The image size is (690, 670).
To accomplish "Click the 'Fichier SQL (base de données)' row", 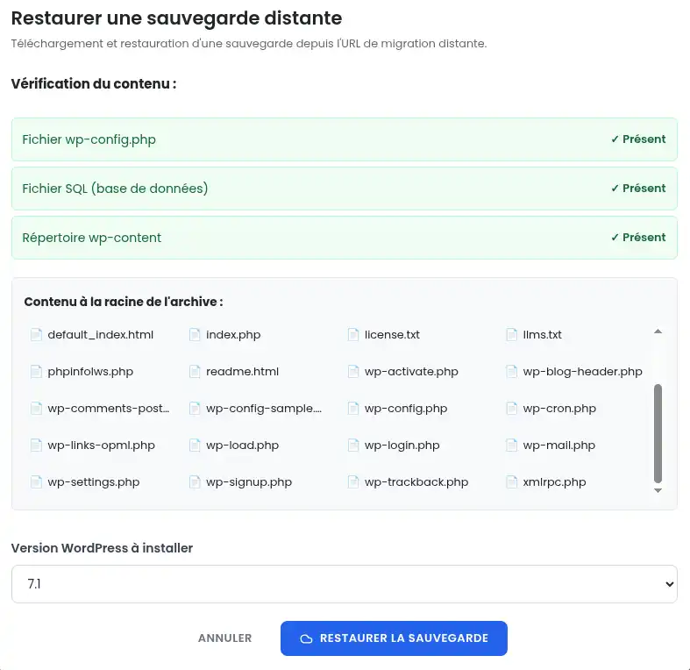I will click(344, 189).
